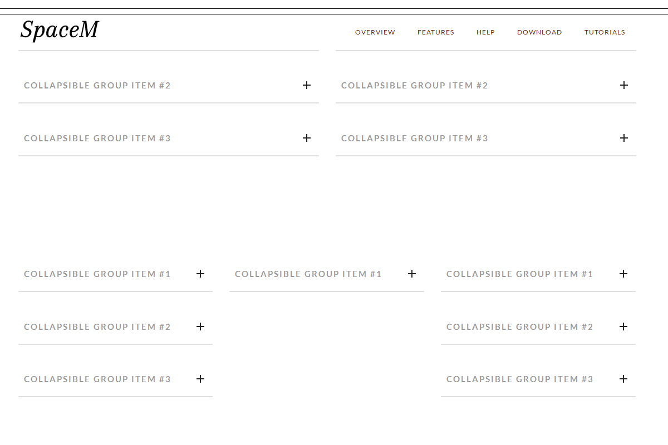Click the plus icon of upper-left accordion item #2

tap(307, 85)
